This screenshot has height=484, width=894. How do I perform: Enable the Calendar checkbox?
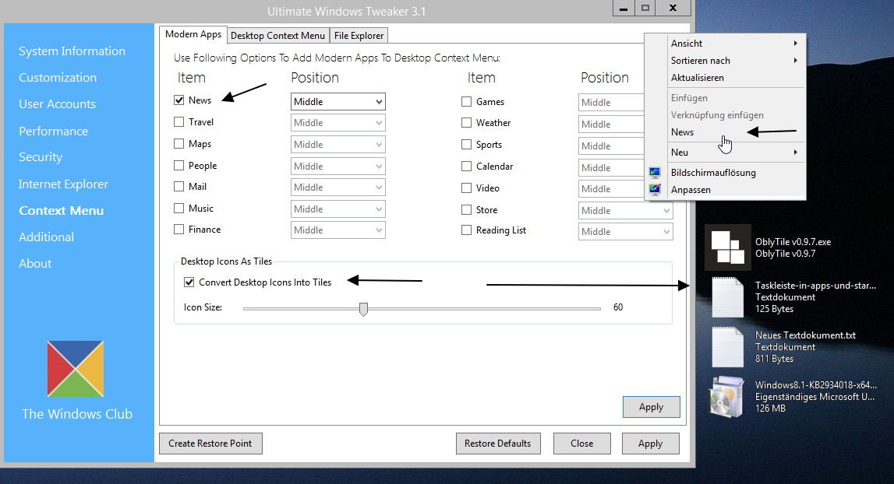(x=466, y=167)
